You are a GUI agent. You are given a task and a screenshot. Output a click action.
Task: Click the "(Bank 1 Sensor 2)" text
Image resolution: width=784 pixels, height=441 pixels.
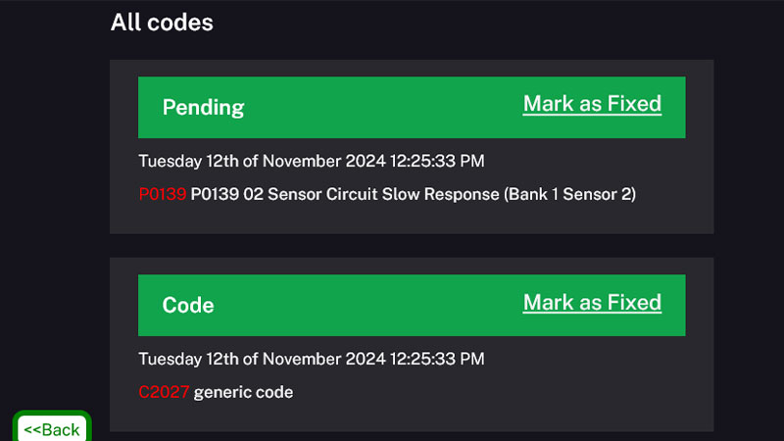[570, 194]
